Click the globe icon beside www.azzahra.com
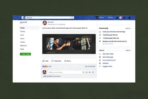This screenshot has height=99, width=148. coord(100,60)
